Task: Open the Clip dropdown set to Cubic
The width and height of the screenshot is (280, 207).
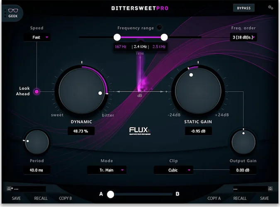Action: coord(173,170)
